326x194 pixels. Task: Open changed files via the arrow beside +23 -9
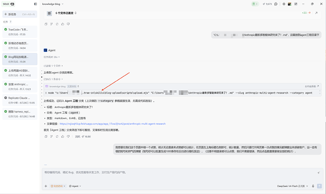click(316, 13)
